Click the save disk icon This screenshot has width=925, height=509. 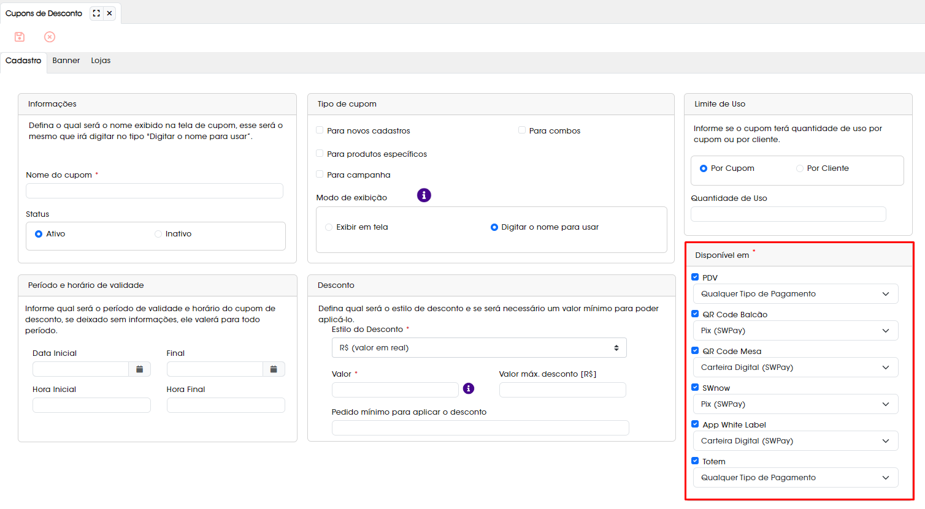[x=20, y=37]
